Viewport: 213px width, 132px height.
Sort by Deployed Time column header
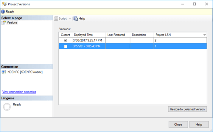89,35
